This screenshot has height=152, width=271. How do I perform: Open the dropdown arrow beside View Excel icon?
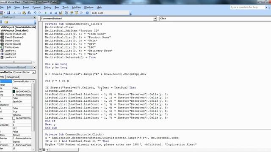point(5,13)
